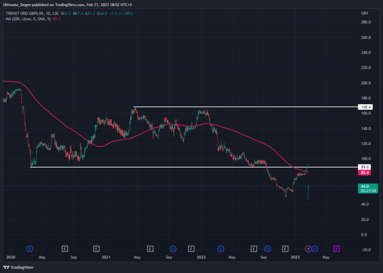Viewport: 383px width, 273px height.
Task: Select the green 64.0 current price label
Action: click(365, 186)
